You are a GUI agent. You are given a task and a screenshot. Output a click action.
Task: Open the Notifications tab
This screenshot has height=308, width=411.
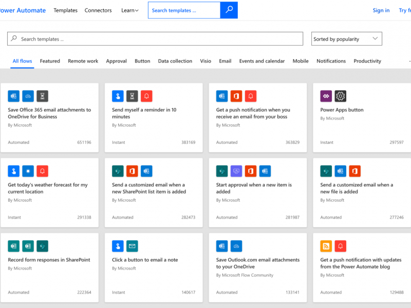[331, 61]
